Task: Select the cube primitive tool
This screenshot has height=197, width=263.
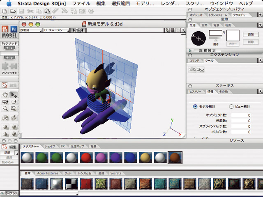Action: (x=14, y=127)
